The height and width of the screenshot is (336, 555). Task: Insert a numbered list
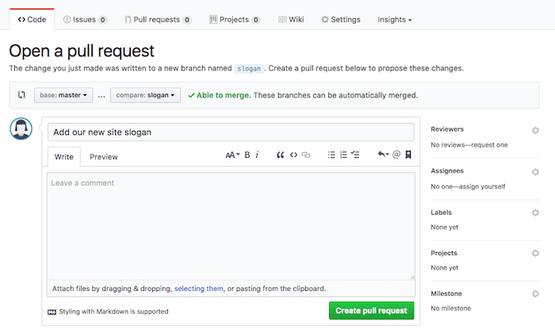343,155
